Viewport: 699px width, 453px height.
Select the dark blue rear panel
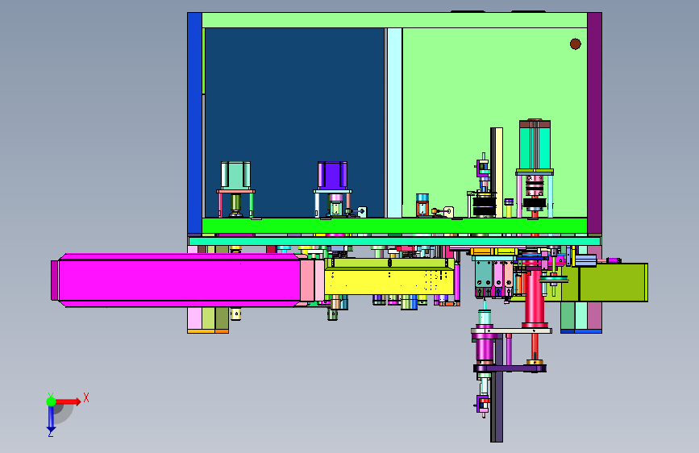[x=294, y=123]
